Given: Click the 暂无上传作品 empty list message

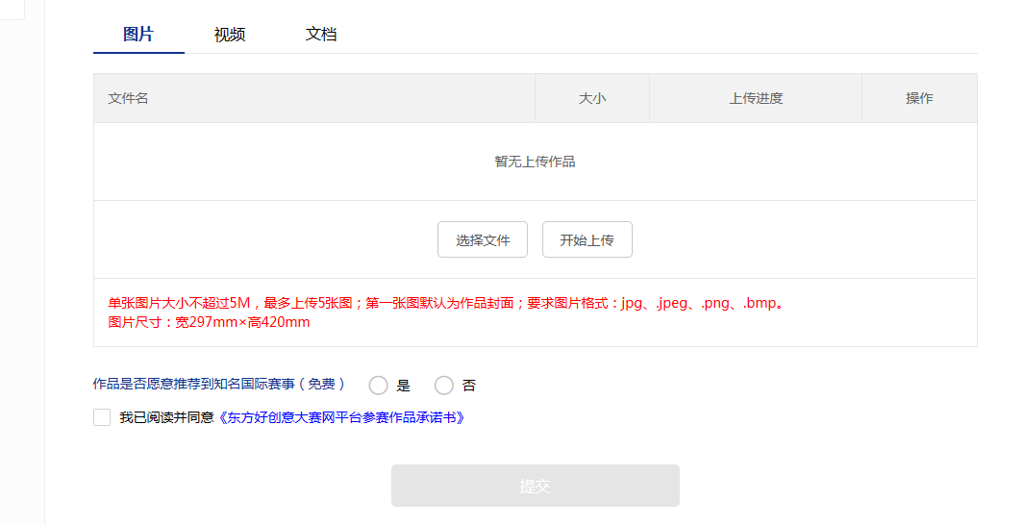Looking at the screenshot, I should [535, 162].
